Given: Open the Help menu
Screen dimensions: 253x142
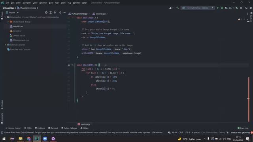Looking at the screenshot, I should coord(84,3).
